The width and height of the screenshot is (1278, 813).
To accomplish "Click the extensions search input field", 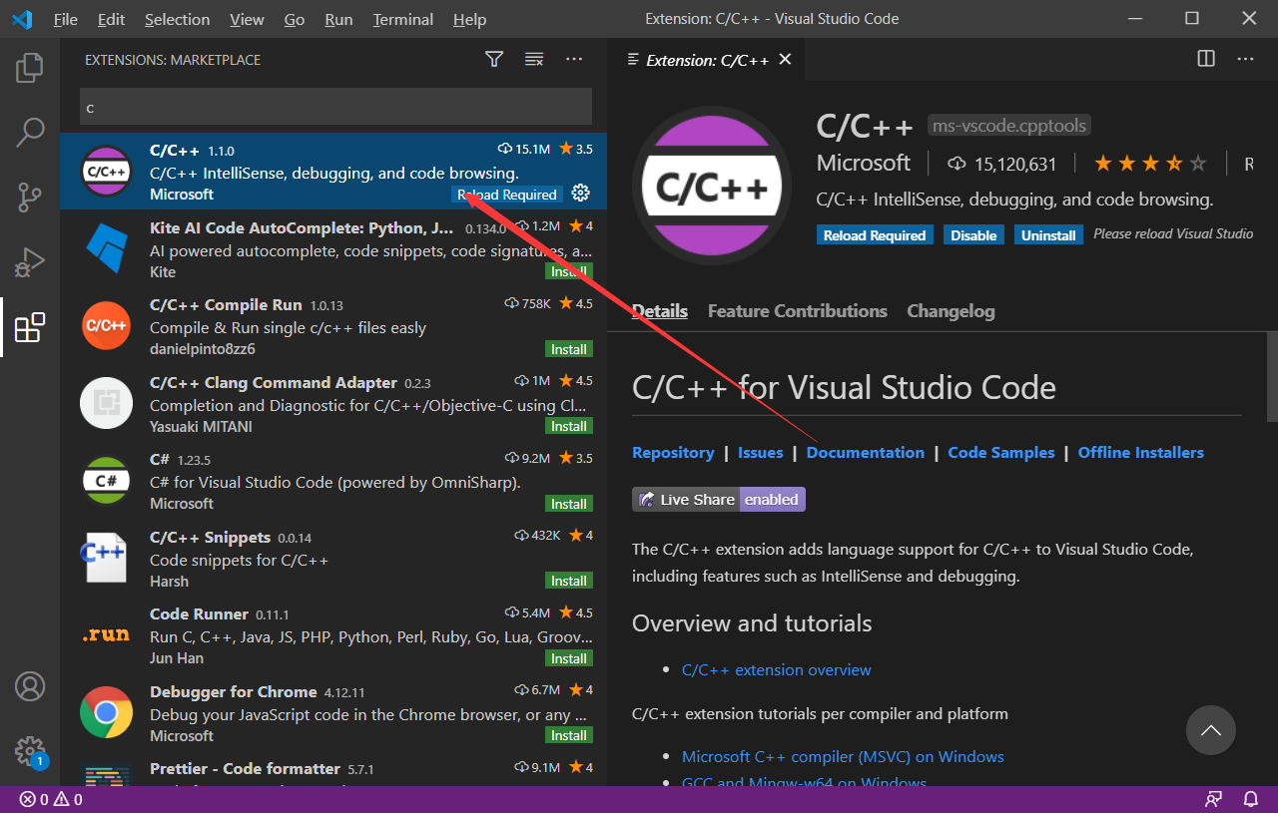I will [335, 107].
